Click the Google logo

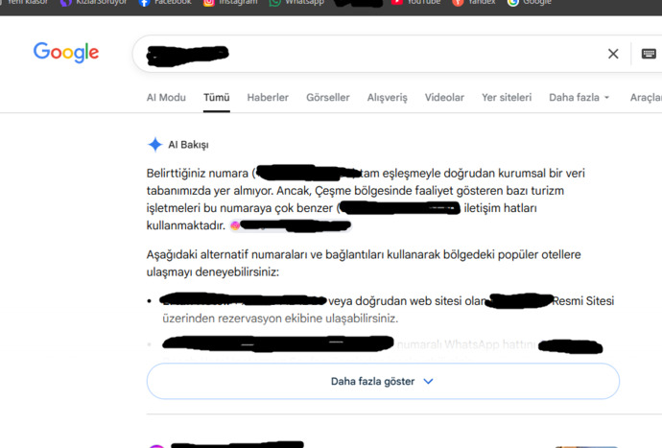[66, 53]
